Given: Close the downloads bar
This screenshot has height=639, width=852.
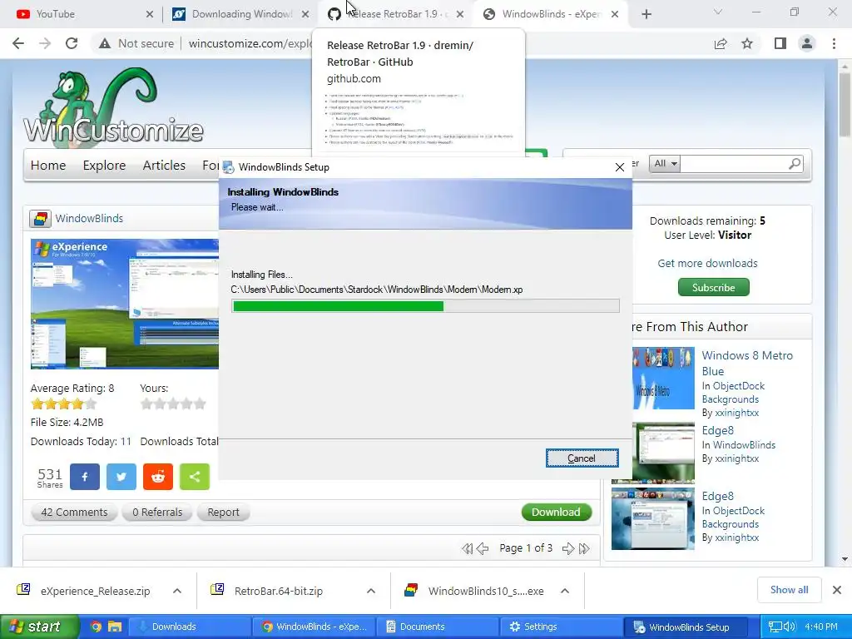Looking at the screenshot, I should coord(837,590).
